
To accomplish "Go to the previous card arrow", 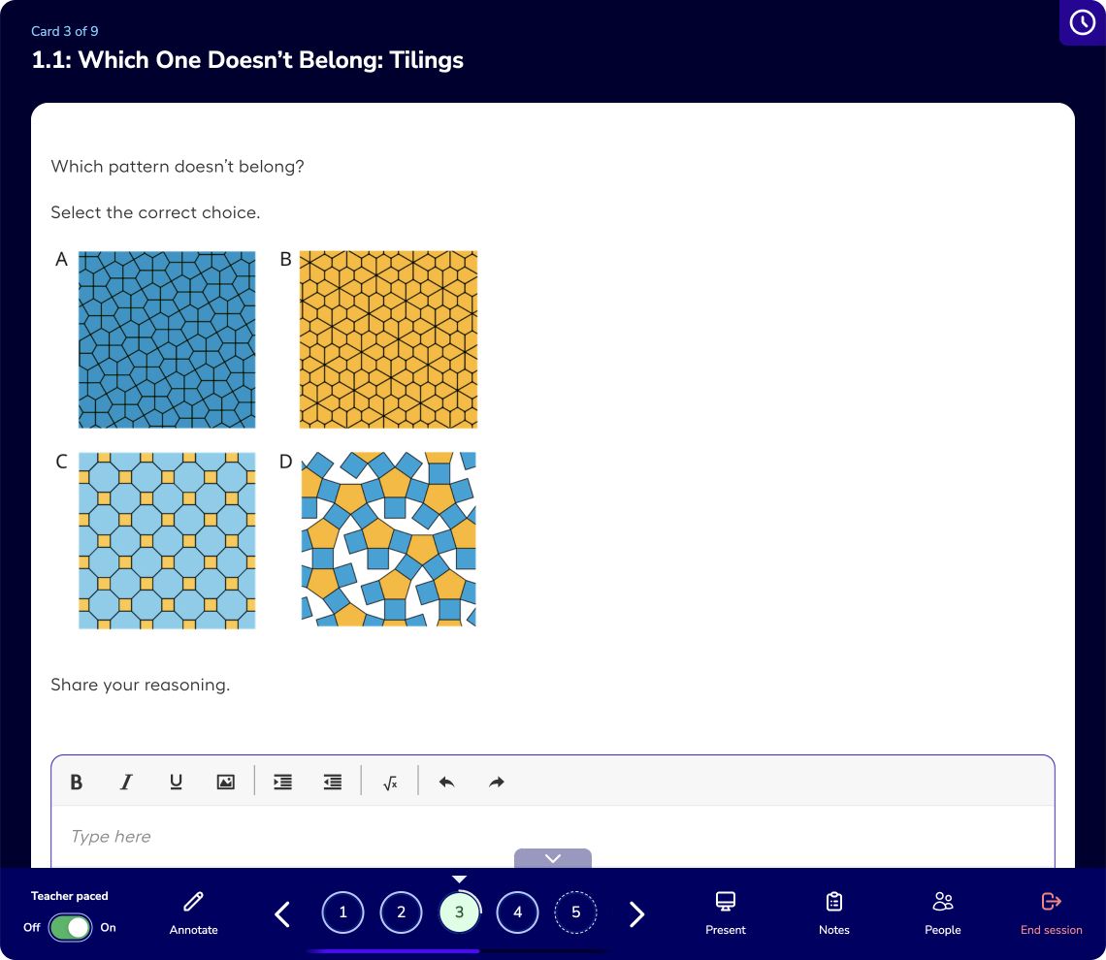I will click(282, 914).
